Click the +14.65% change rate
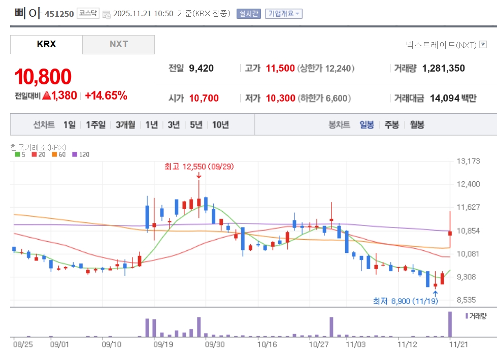497x359 pixels. pyautogui.click(x=106, y=95)
